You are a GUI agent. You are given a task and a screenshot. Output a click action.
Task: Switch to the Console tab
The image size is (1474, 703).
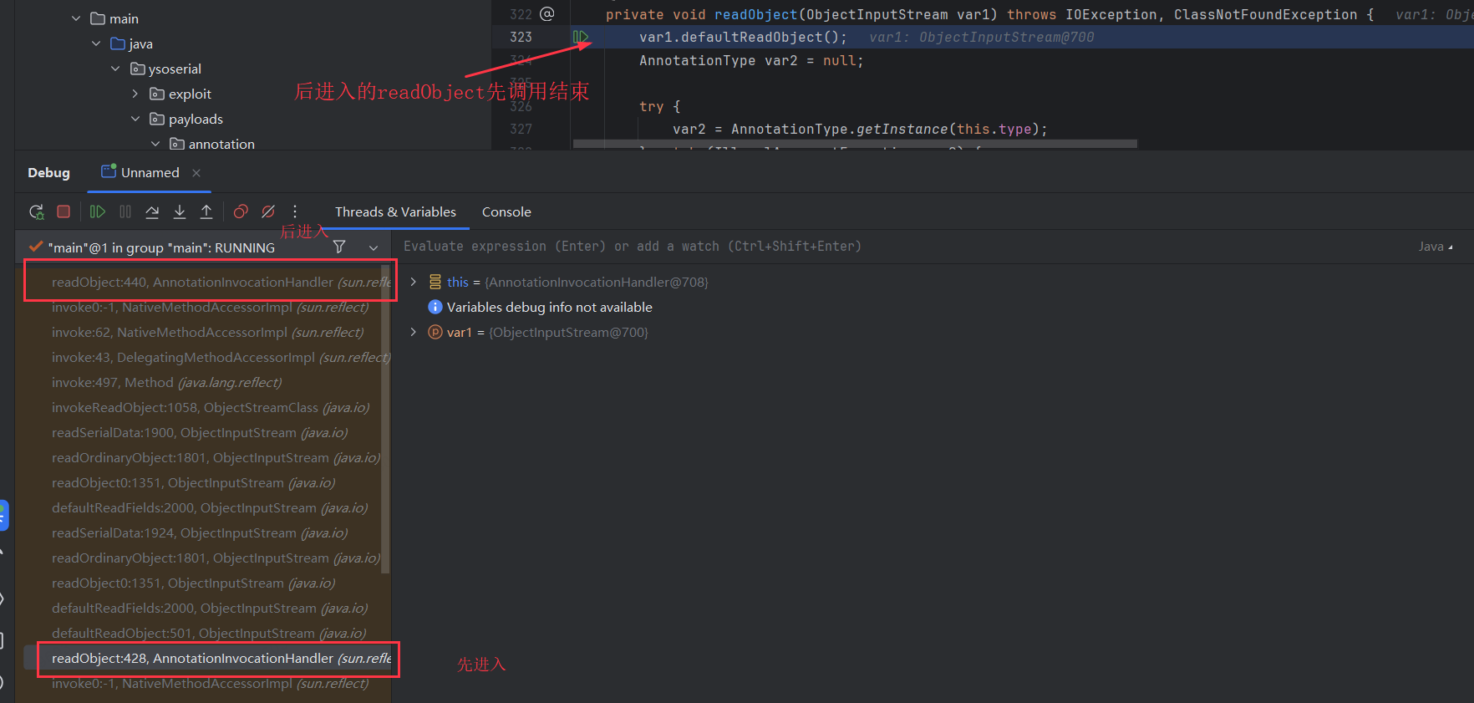(x=506, y=211)
